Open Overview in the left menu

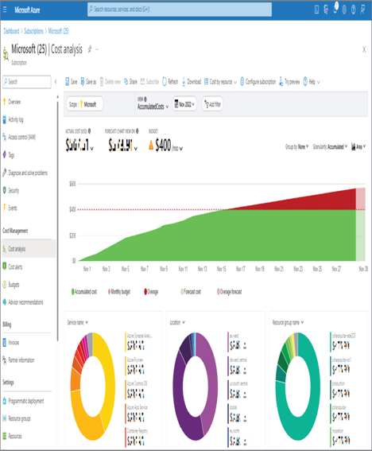14,102
